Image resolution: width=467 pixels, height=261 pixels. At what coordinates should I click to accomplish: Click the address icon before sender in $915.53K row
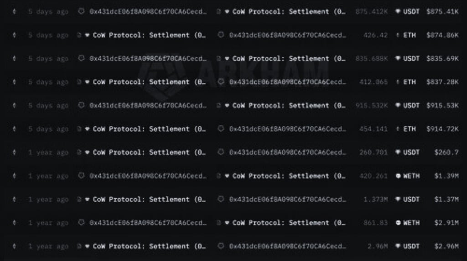click(82, 105)
